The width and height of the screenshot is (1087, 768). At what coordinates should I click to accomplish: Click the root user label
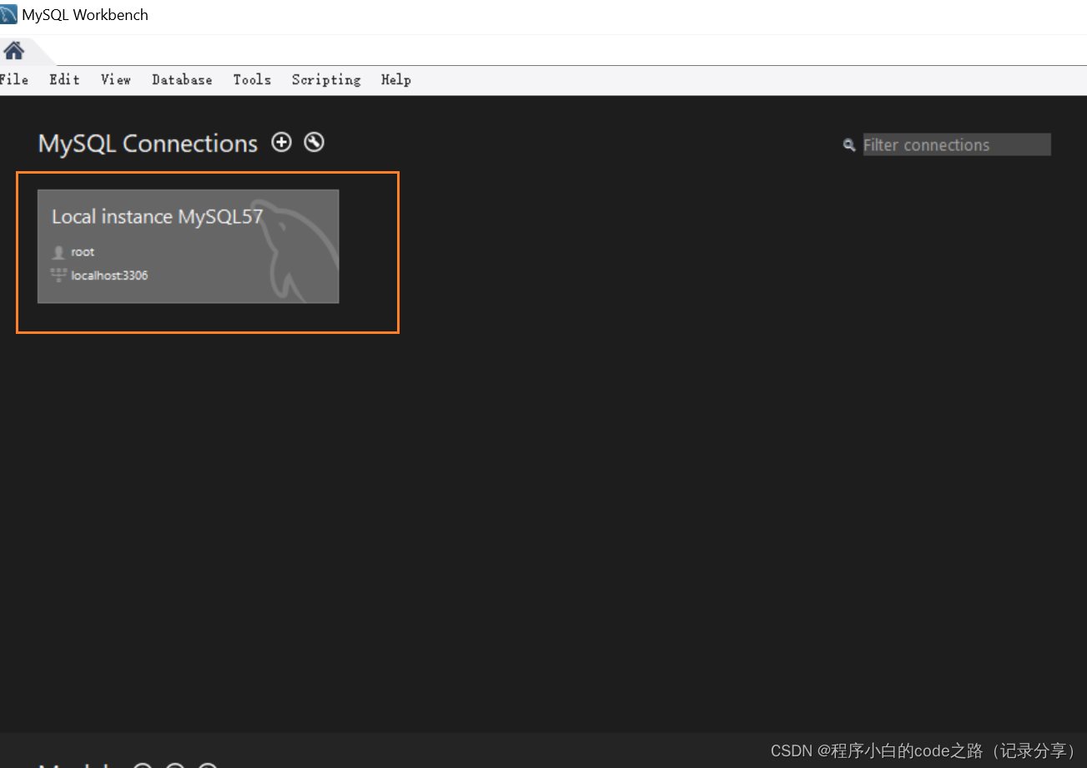(x=83, y=252)
